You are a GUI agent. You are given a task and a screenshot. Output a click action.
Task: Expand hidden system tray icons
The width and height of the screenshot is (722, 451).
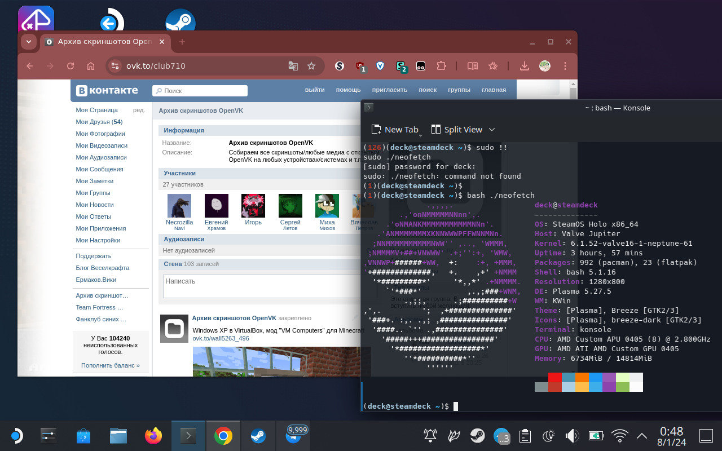click(641, 436)
